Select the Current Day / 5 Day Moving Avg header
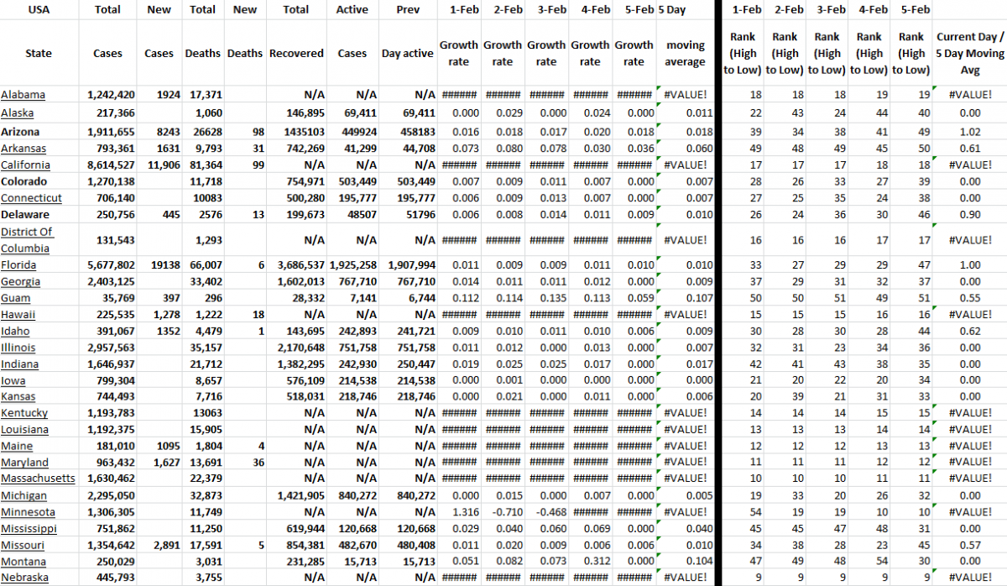The width and height of the screenshot is (1007, 586). tap(969, 53)
